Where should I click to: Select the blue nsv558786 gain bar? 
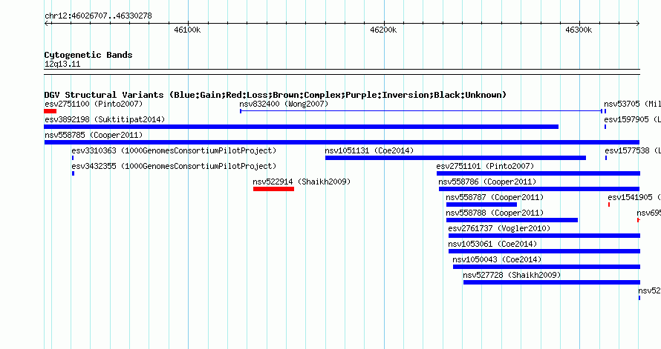[539, 189]
